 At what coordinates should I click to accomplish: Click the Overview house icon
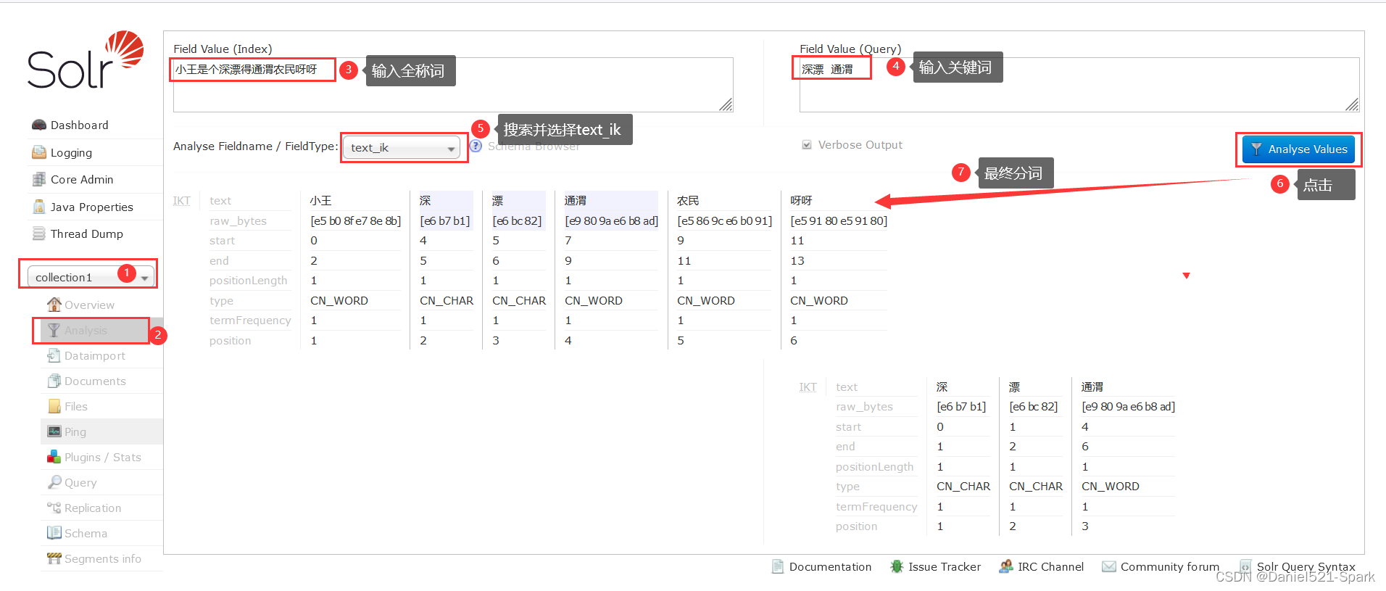(54, 305)
